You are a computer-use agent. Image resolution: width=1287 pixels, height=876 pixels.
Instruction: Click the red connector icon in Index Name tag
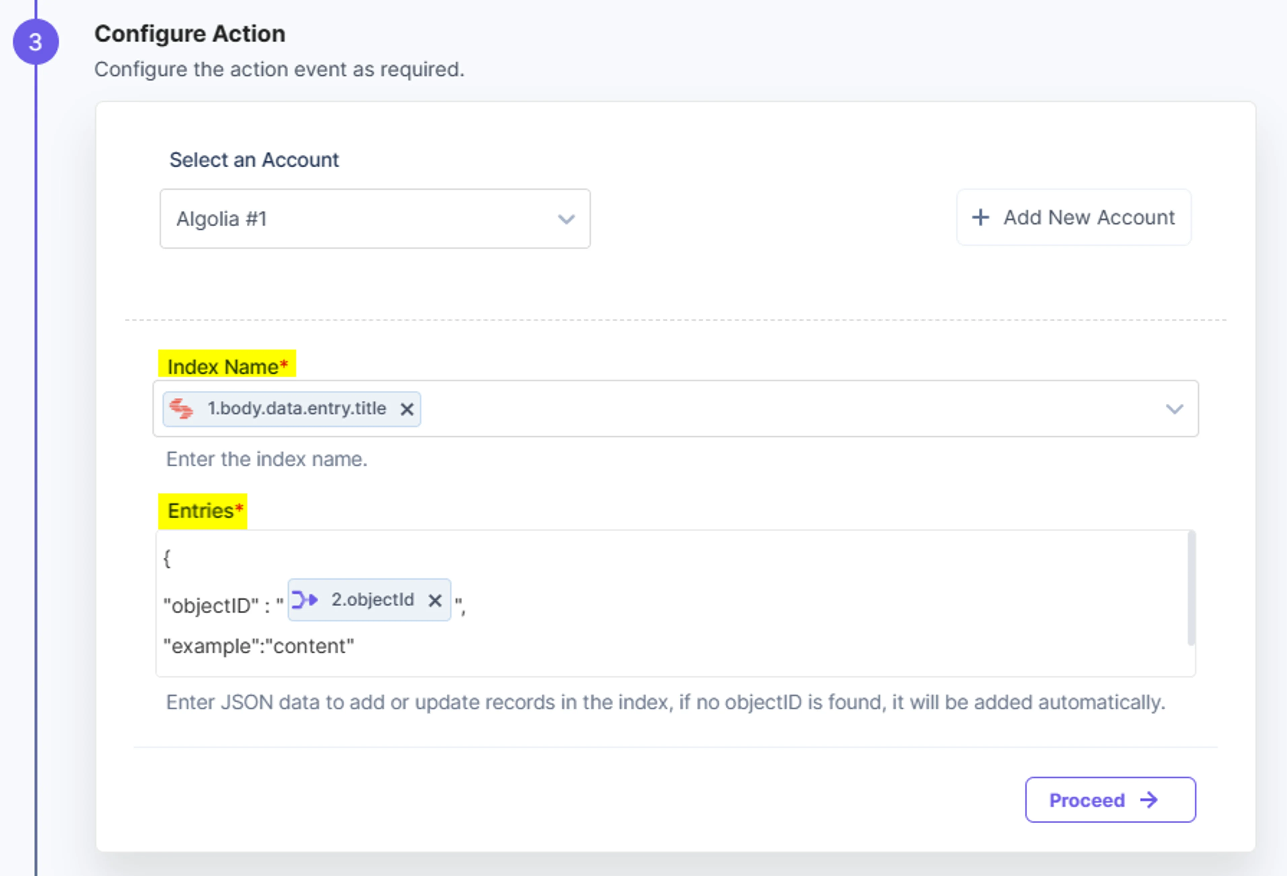[x=181, y=409]
